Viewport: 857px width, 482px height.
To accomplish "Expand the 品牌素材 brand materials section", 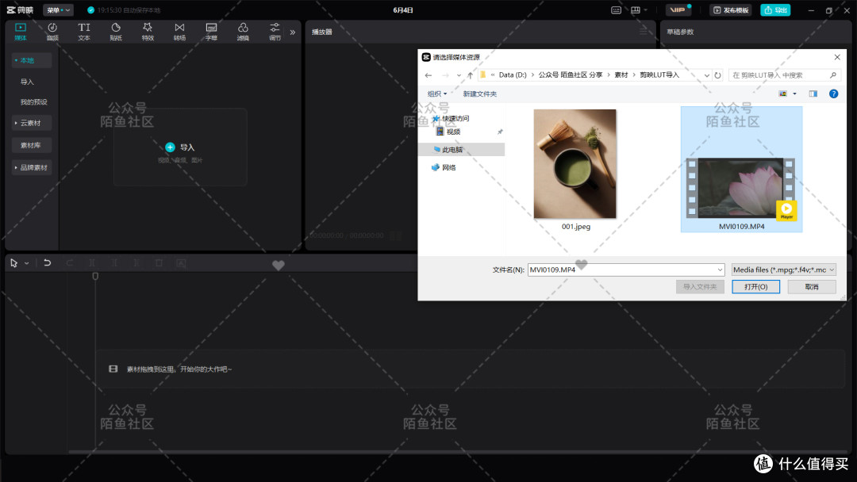I will point(32,167).
